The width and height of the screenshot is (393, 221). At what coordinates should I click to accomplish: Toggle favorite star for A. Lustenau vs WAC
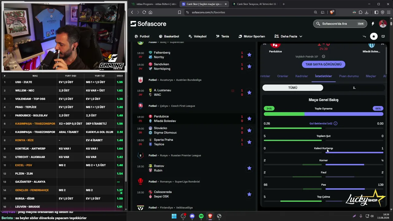pyautogui.click(x=249, y=92)
